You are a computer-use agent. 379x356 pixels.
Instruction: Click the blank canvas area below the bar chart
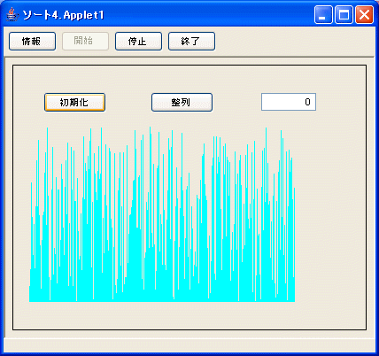pos(189,315)
